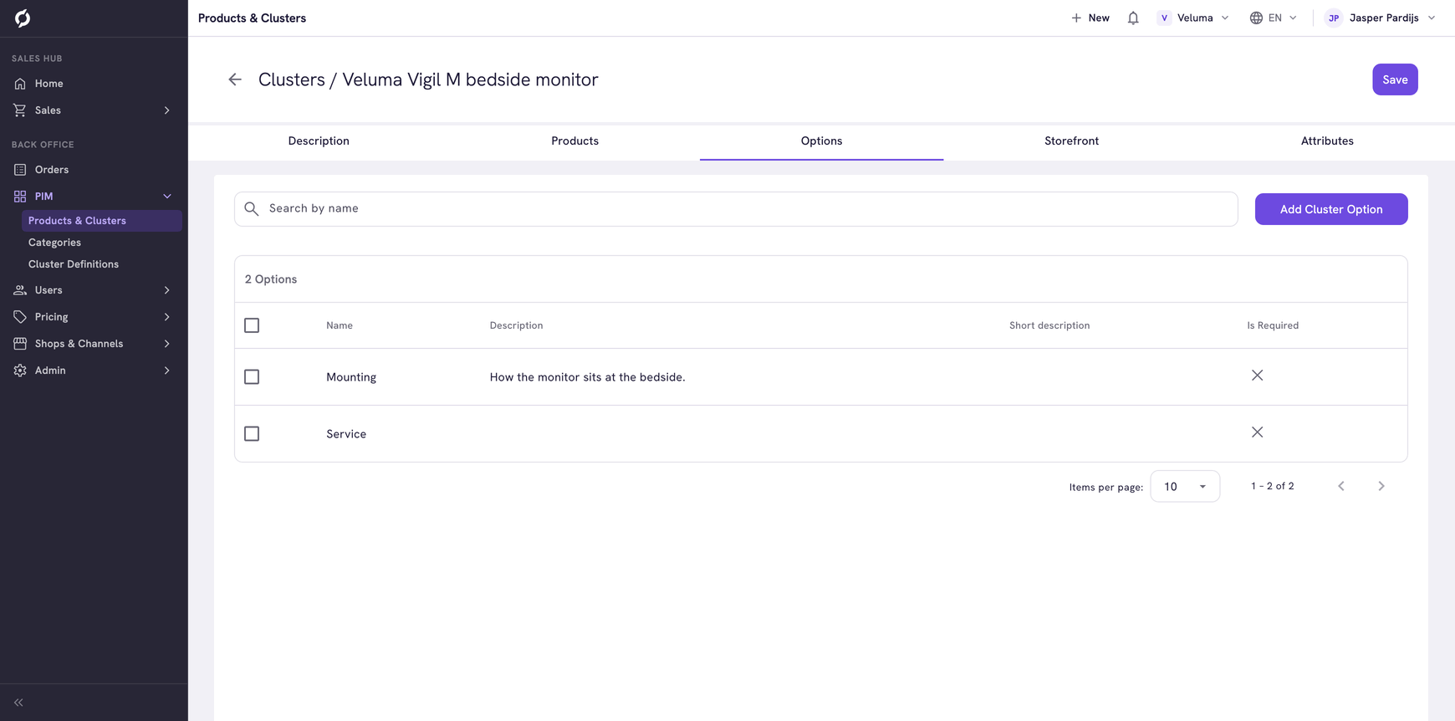The height and width of the screenshot is (721, 1455).
Task: Focus the Search by name field
Action: click(736, 209)
